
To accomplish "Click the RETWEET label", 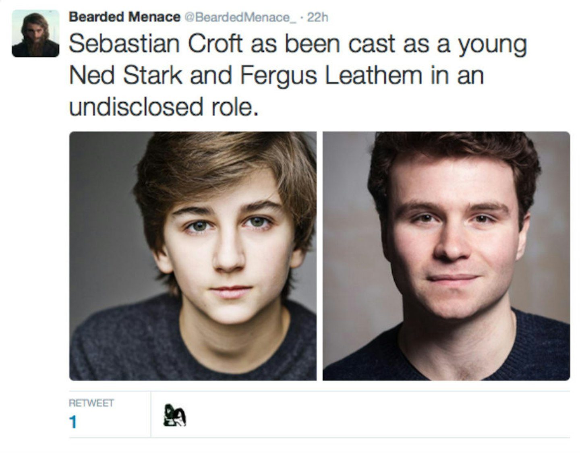I will click(91, 403).
